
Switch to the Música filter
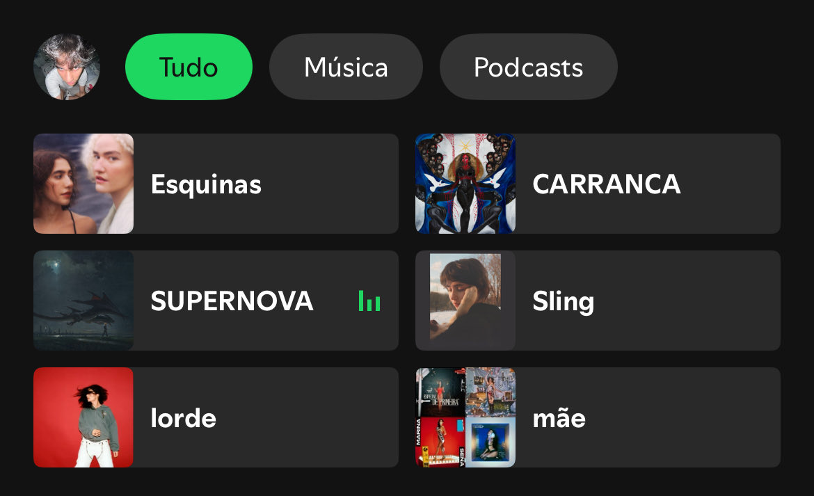click(x=346, y=67)
